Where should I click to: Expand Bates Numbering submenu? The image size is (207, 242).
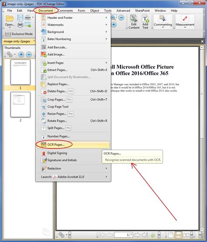73,39
